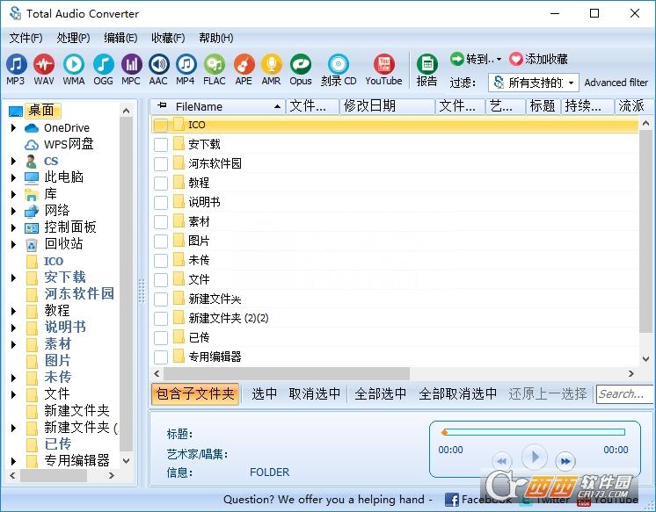Toggle the 包含子文件夹 option
This screenshot has height=512, width=656.
195,394
